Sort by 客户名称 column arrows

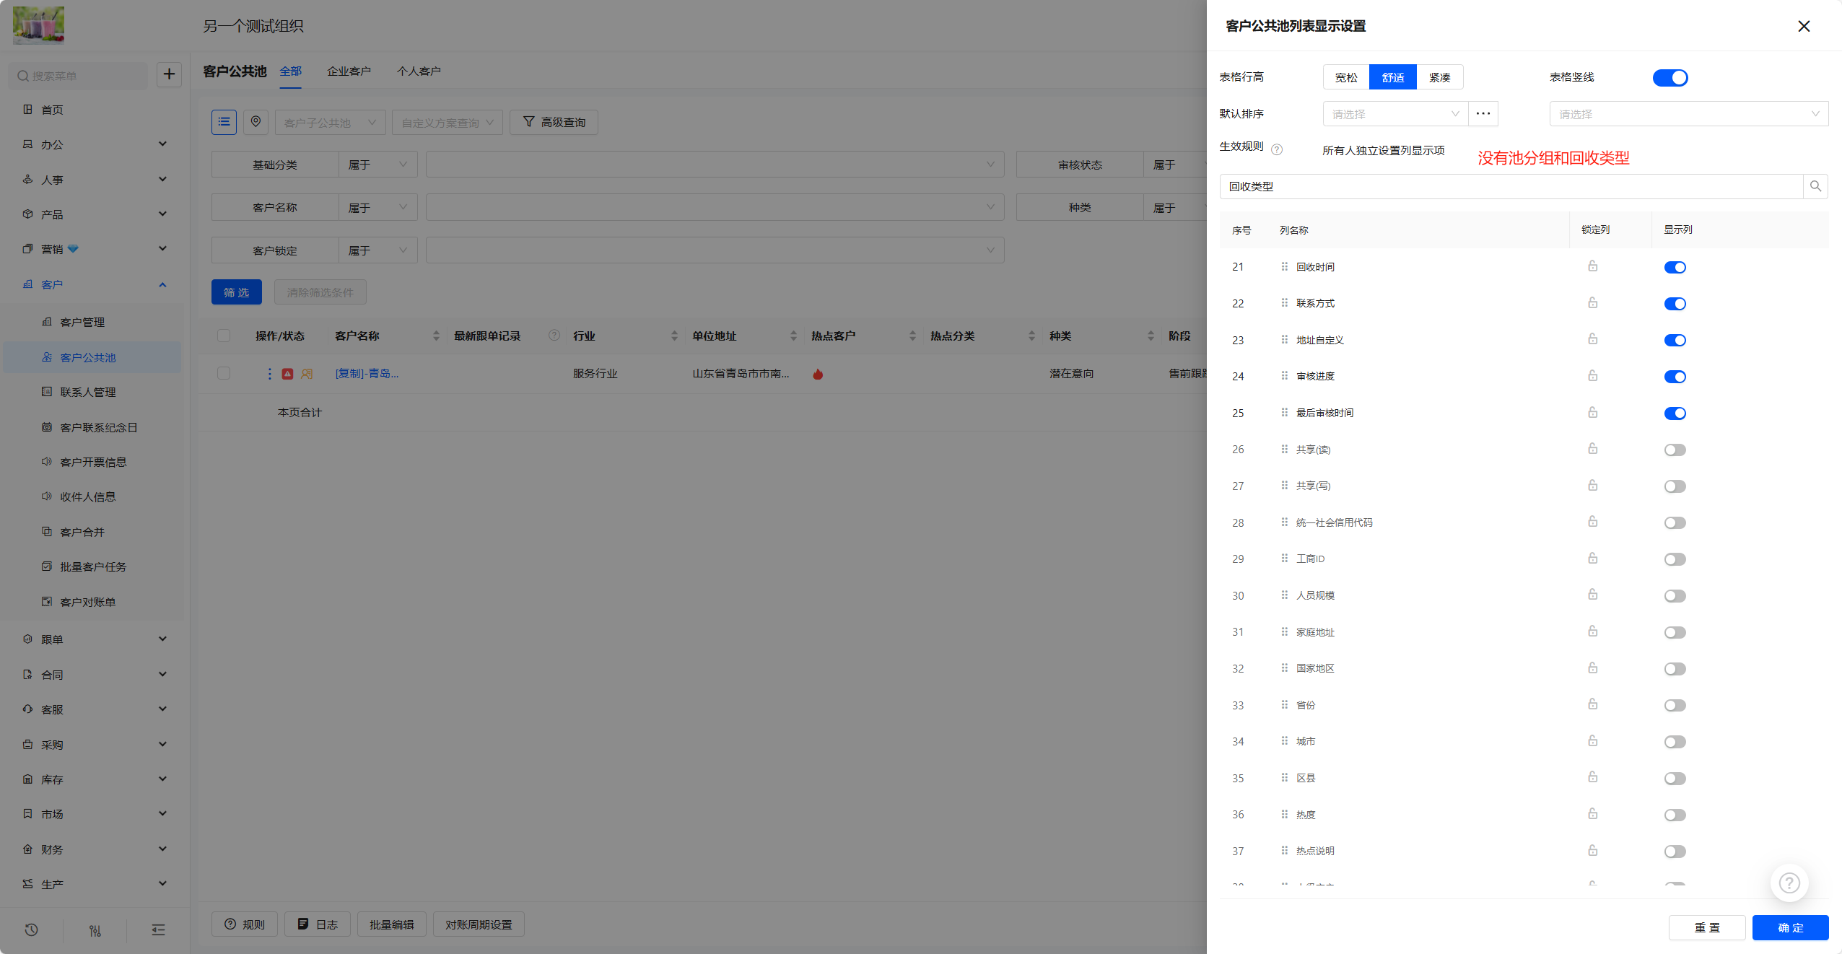tap(436, 336)
